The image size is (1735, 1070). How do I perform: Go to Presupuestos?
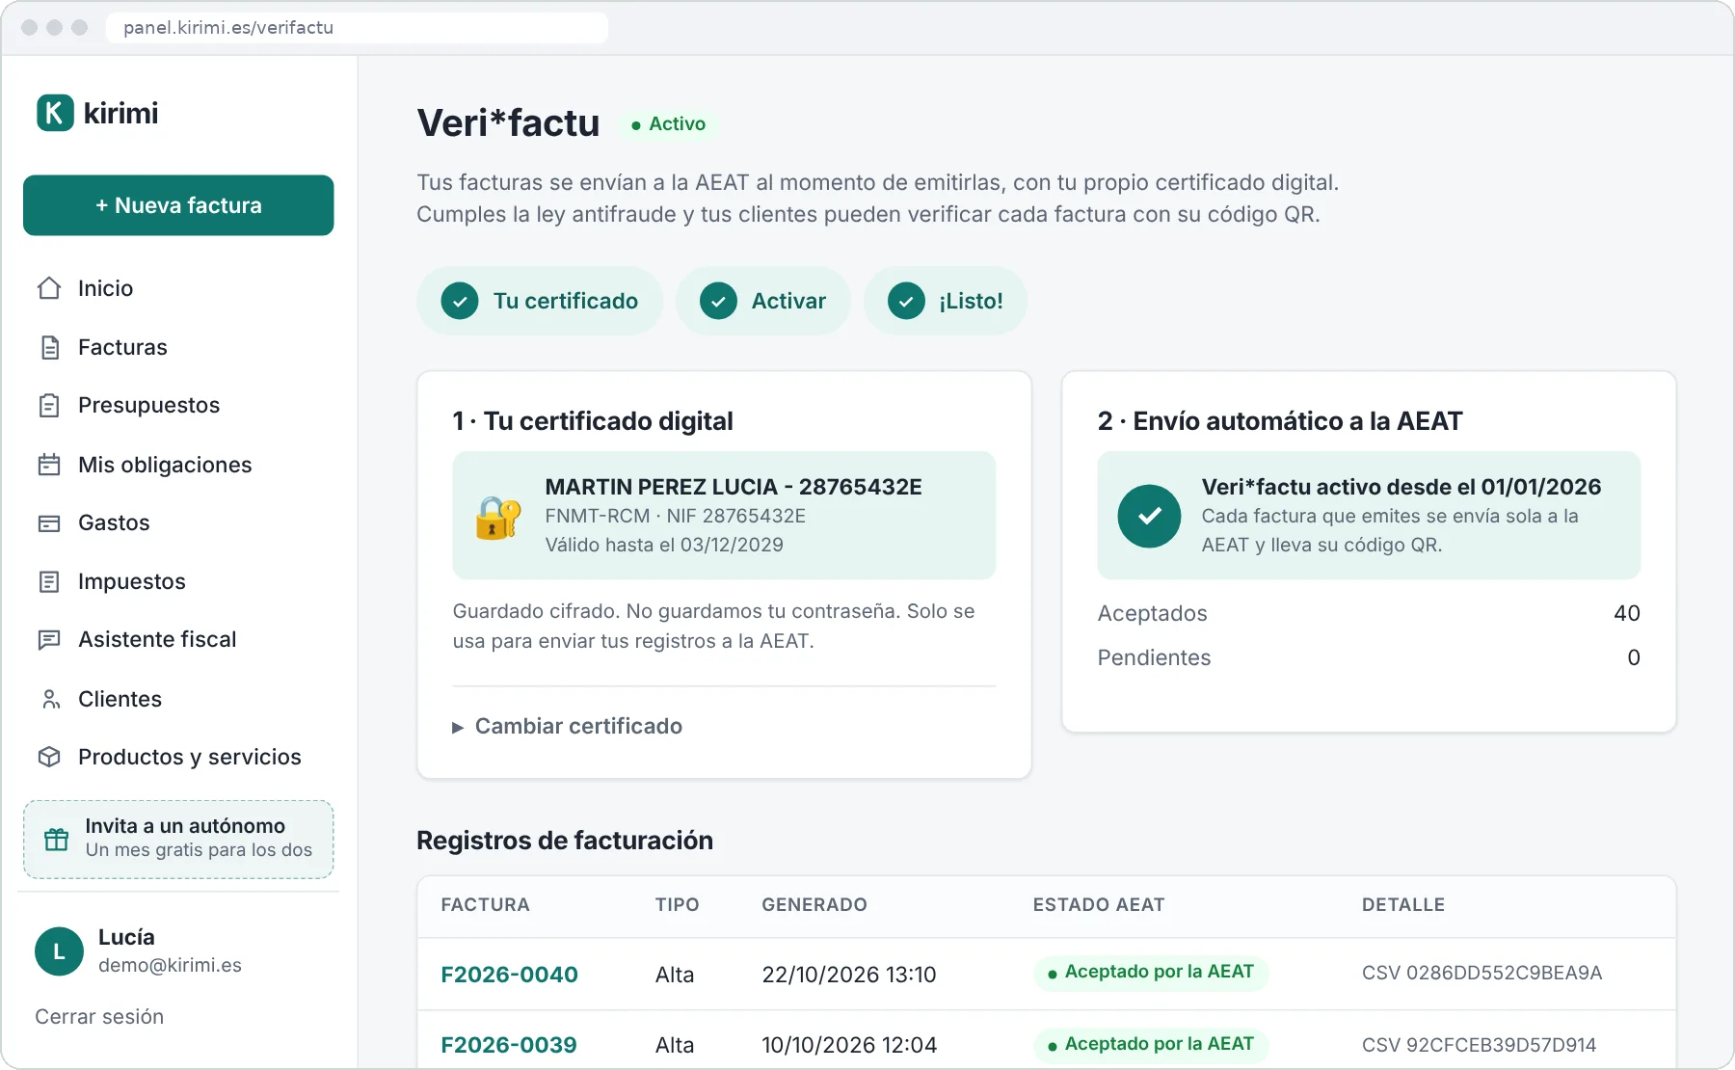coord(178,406)
